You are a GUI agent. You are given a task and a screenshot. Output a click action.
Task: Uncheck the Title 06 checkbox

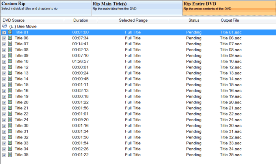point(4,38)
